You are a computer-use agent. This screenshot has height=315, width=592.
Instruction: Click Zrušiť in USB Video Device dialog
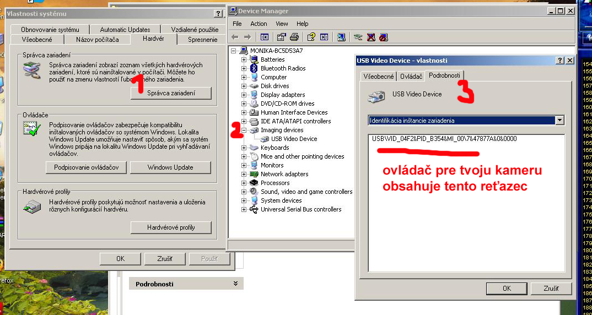(551, 289)
